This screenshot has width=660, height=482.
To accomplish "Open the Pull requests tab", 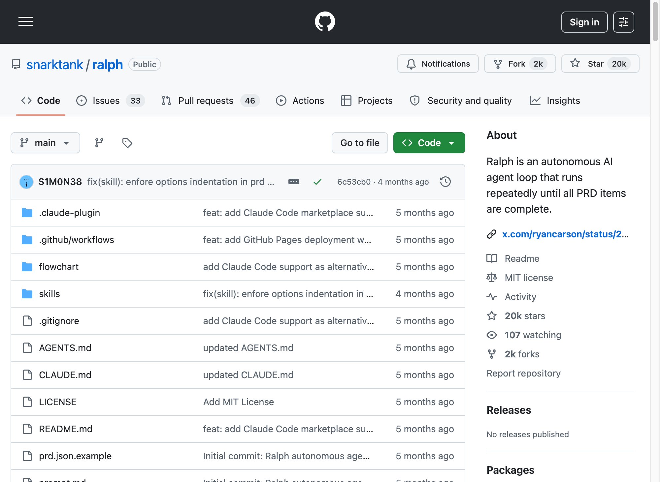I will pos(211,101).
